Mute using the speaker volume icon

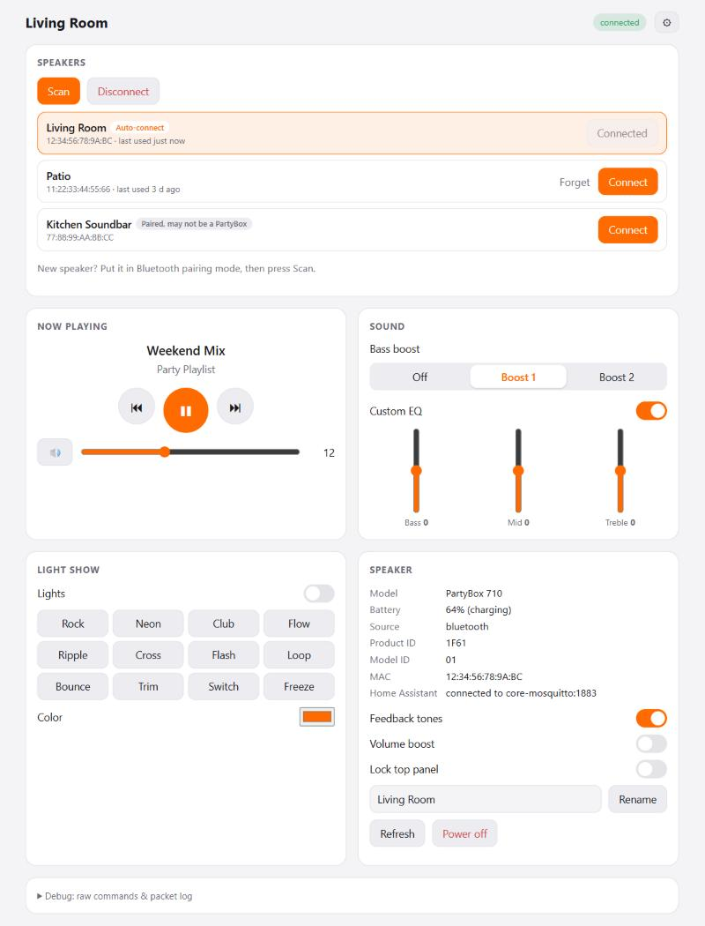coord(55,452)
